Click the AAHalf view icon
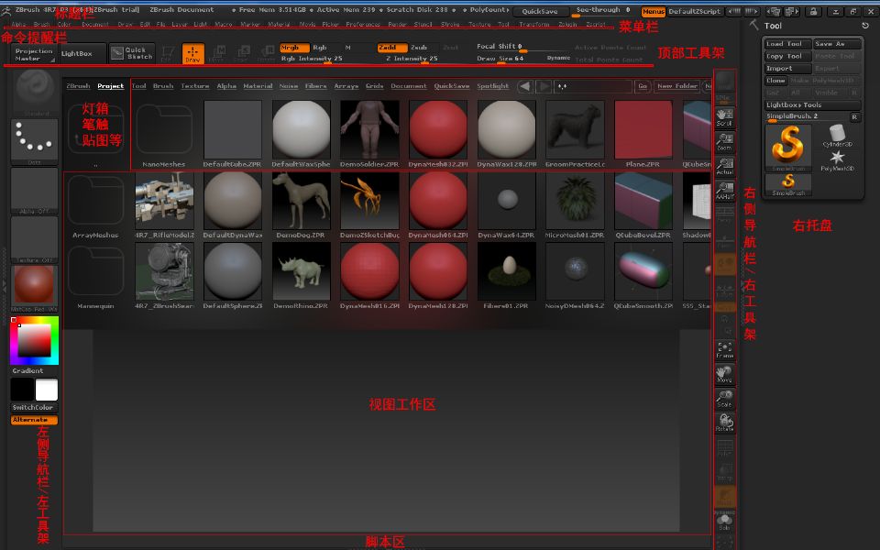Viewport: 880px width, 550px height. [724, 191]
